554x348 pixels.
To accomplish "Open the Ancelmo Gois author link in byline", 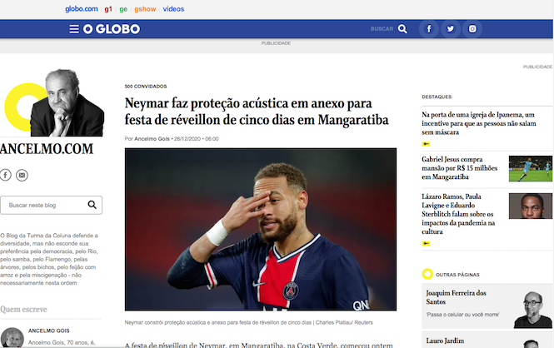I will [152, 139].
